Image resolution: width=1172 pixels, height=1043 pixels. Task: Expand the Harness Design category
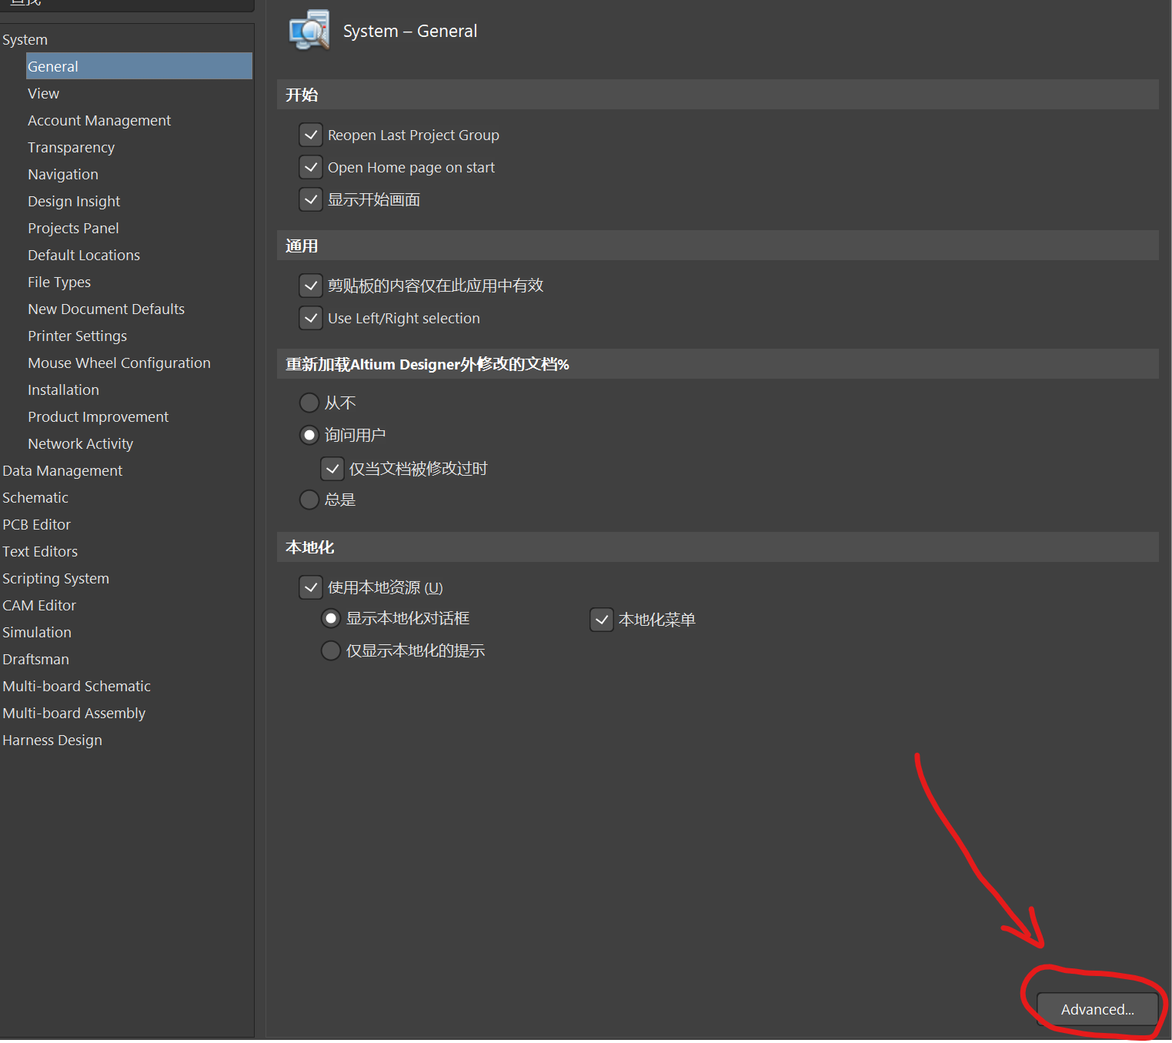click(x=52, y=740)
